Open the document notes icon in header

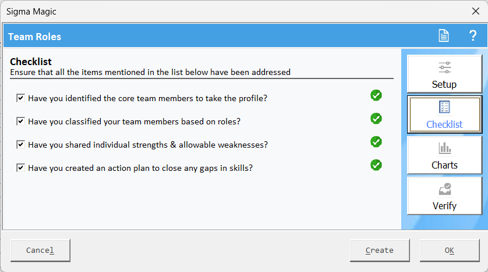click(444, 35)
